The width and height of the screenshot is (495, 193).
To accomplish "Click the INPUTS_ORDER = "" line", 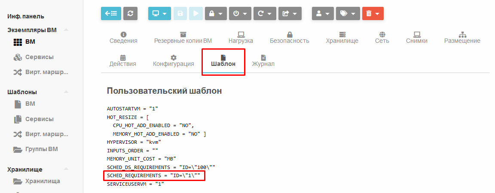I will click(x=132, y=151).
